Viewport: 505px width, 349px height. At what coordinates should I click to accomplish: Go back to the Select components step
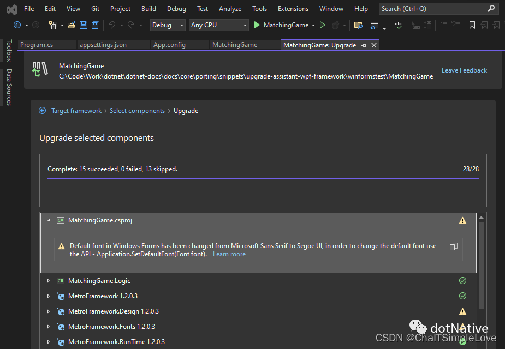pos(137,110)
